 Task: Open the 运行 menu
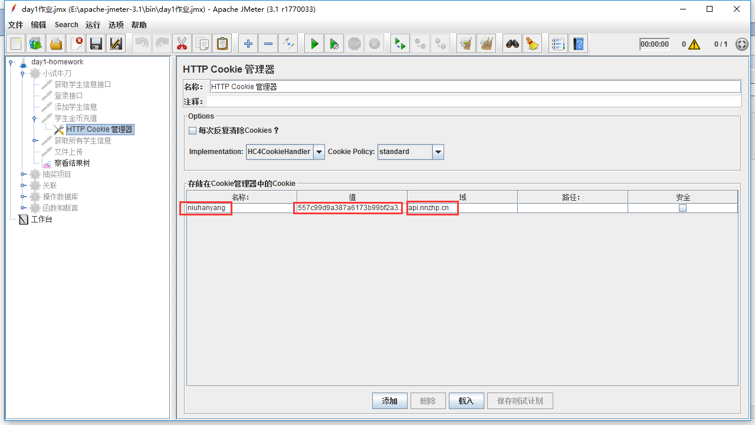tap(93, 25)
